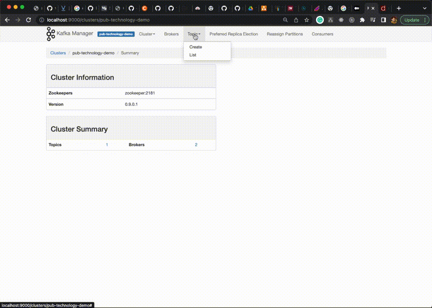Select Create from Topic menu
This screenshot has height=308, width=432.
195,47
